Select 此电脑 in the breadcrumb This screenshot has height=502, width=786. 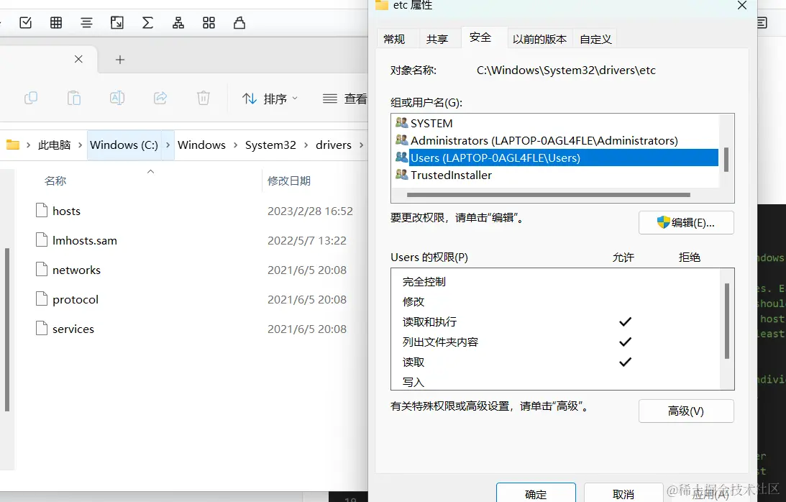tap(54, 145)
